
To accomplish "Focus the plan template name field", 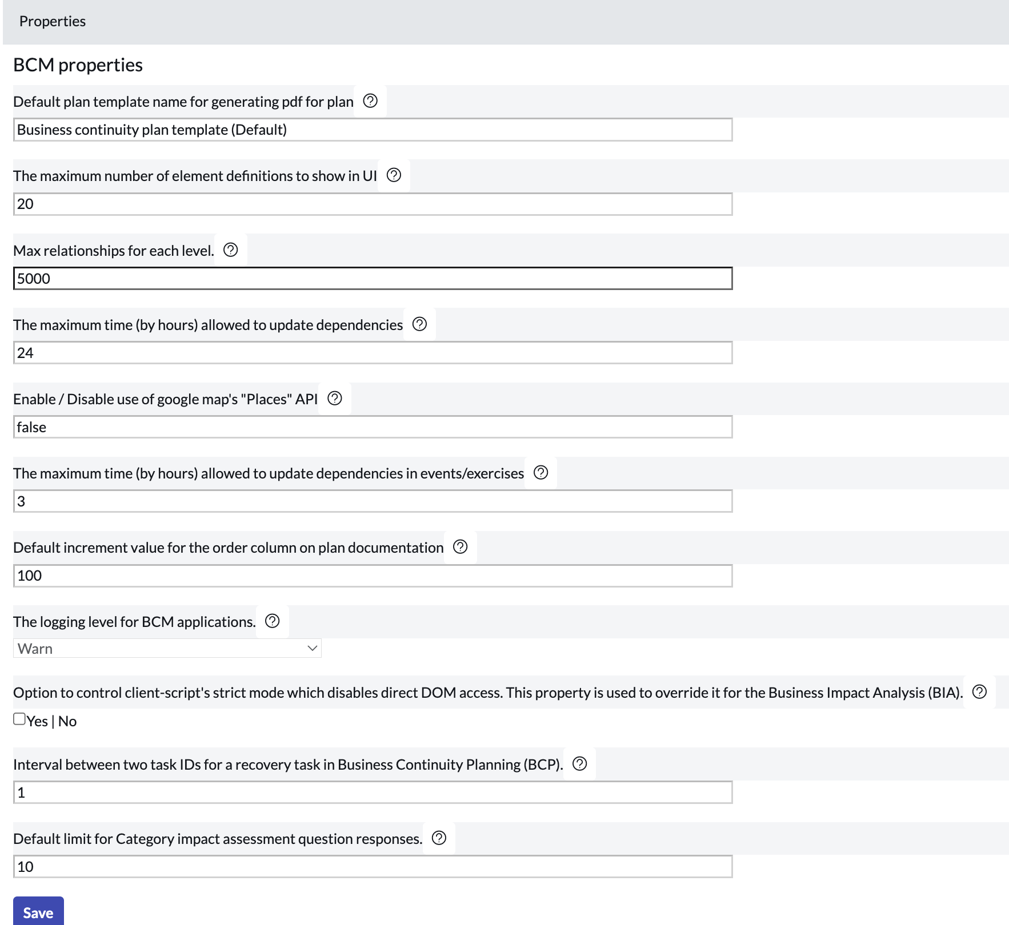I will (x=373, y=130).
